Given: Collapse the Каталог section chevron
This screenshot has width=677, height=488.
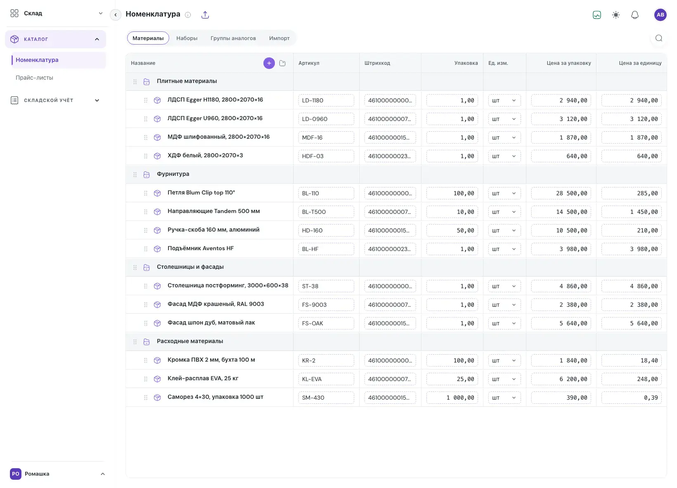Looking at the screenshot, I should (97, 39).
